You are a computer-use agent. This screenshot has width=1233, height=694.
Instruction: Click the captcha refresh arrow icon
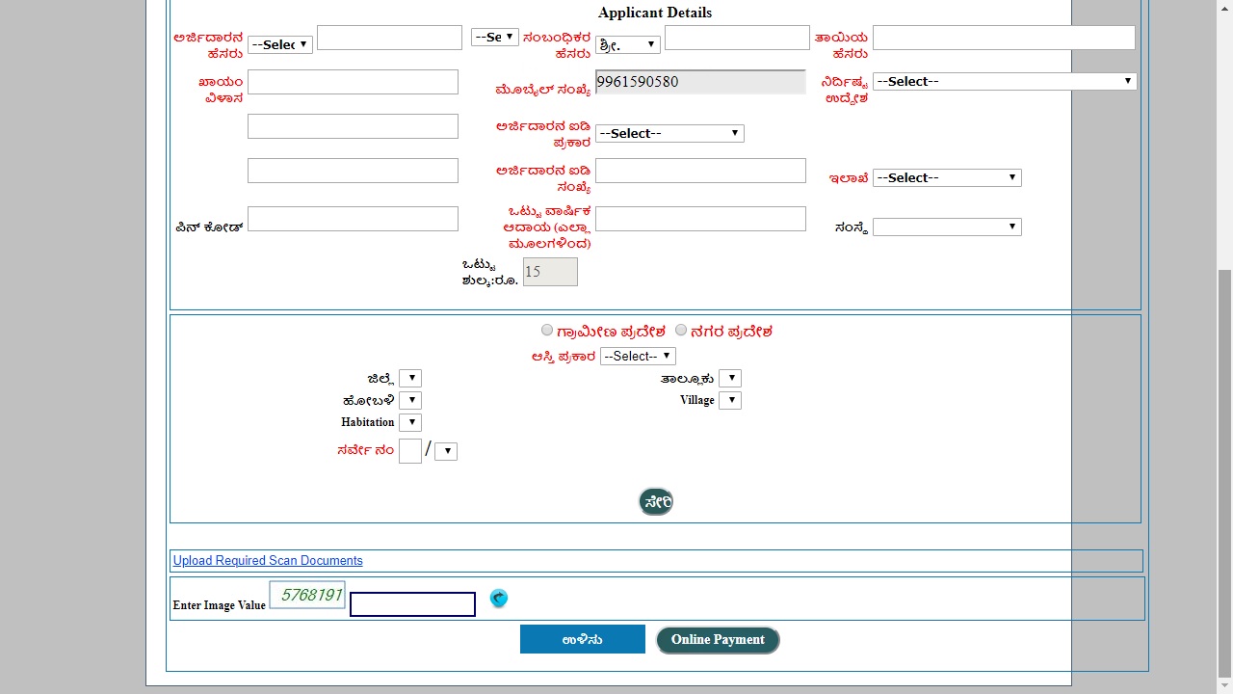498,599
